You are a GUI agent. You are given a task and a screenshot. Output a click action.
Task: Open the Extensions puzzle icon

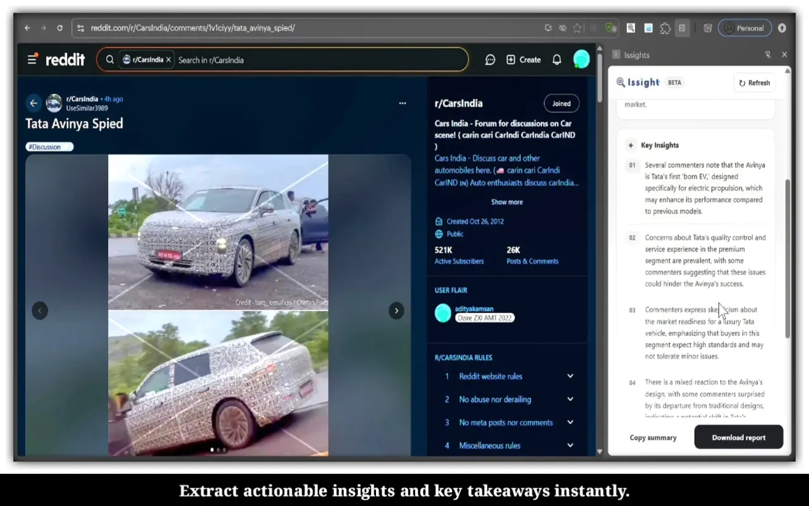coord(665,28)
